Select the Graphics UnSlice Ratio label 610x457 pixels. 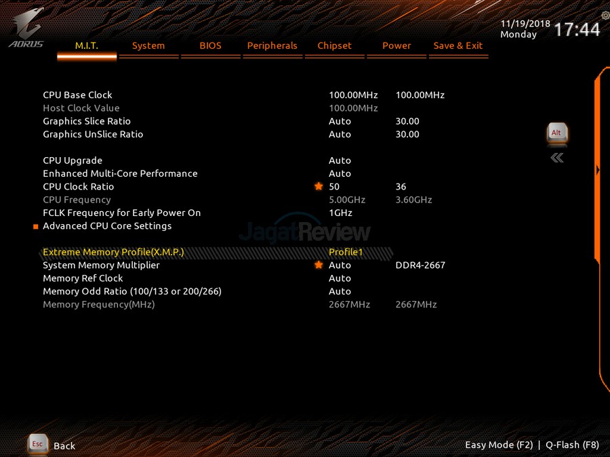pos(93,135)
